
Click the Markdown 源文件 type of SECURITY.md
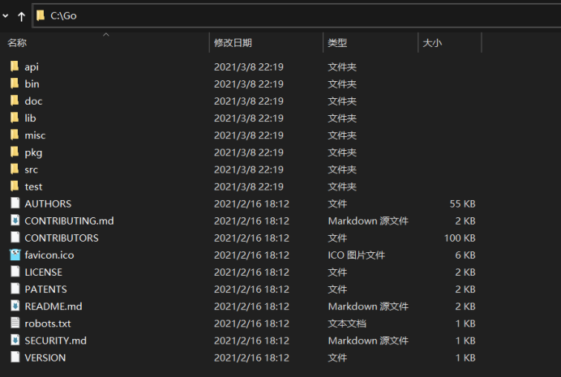(368, 341)
